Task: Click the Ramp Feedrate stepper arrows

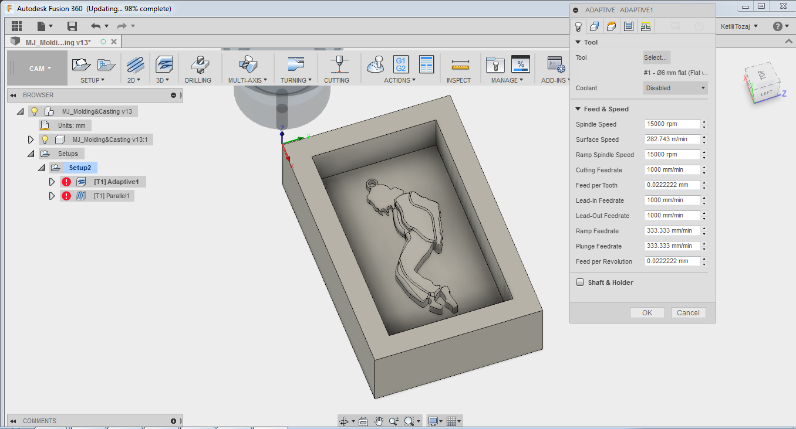Action: tap(704, 231)
